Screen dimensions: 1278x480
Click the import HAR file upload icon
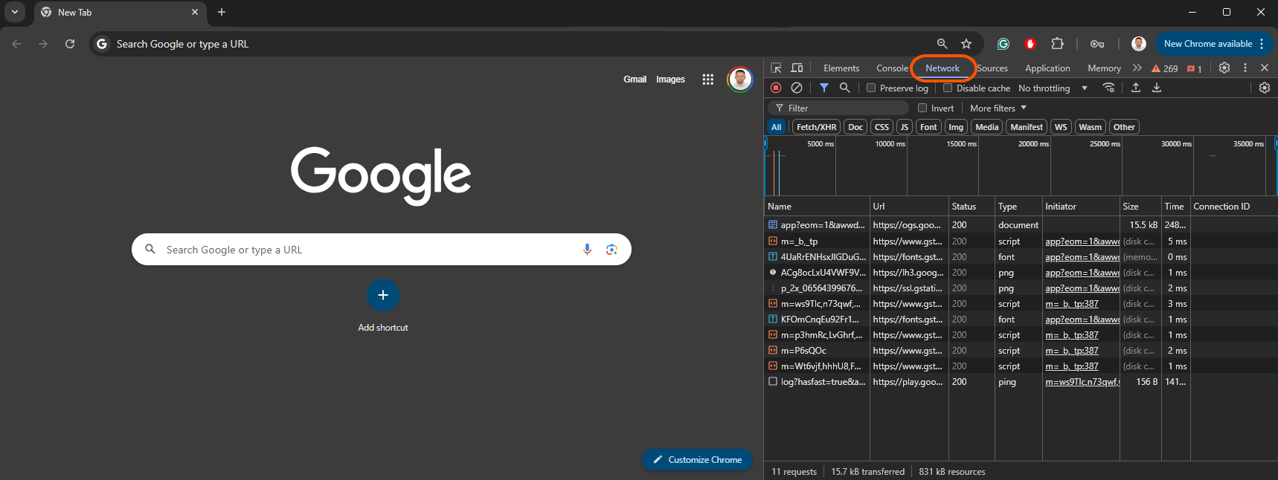point(1136,88)
